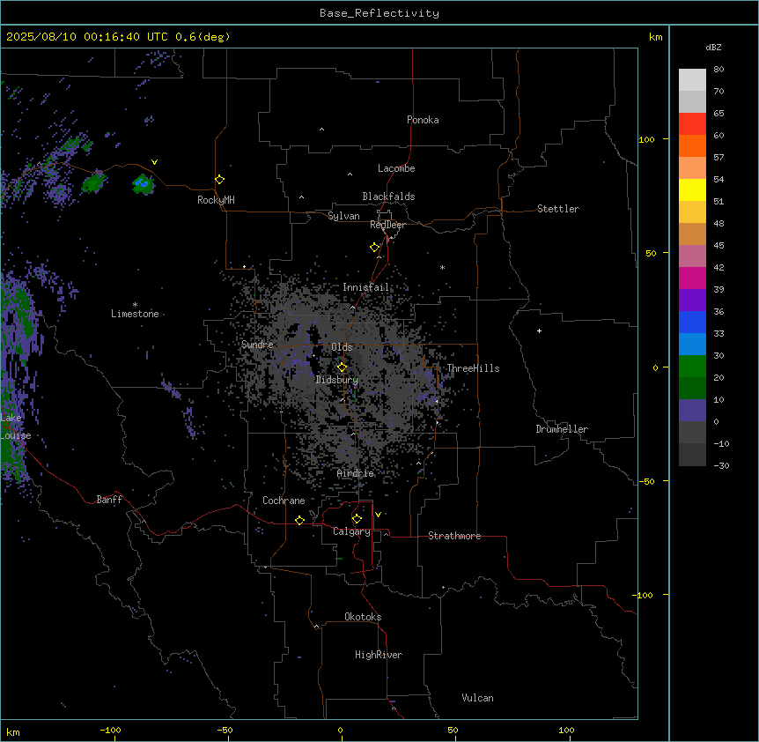
Task: Click the RockyMH label
Action: point(216,199)
